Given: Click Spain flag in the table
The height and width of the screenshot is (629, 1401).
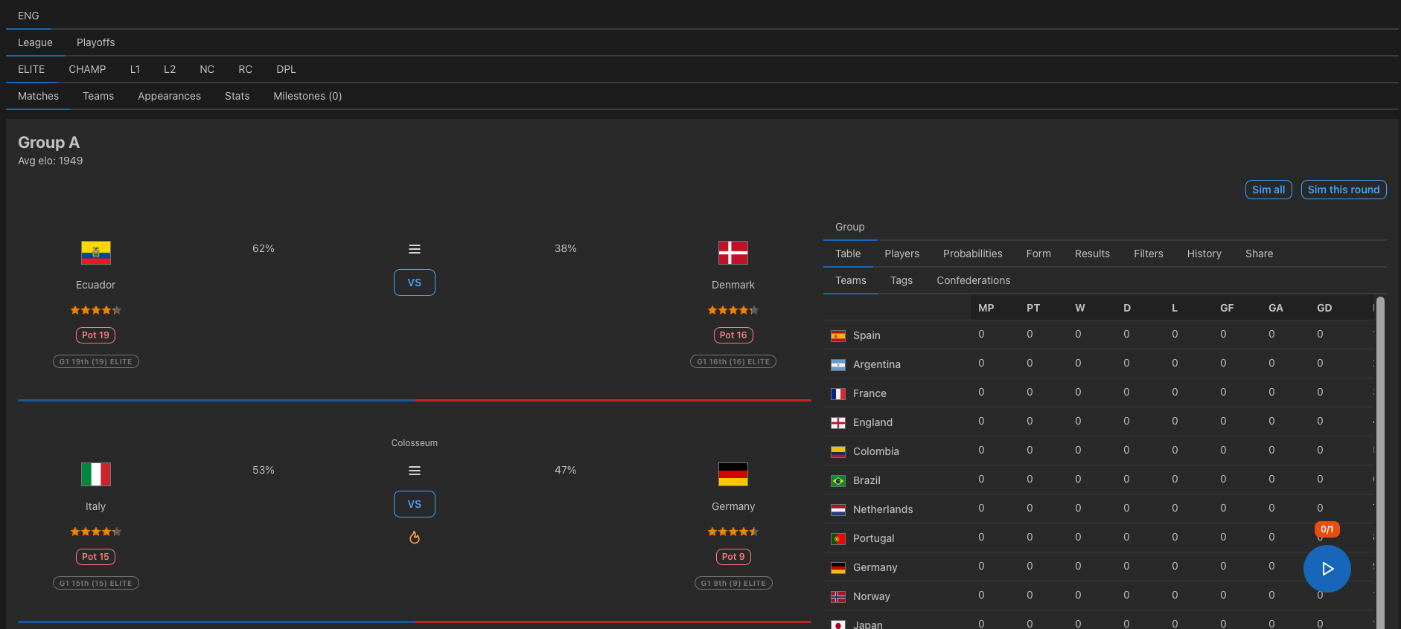Looking at the screenshot, I should pos(838,335).
